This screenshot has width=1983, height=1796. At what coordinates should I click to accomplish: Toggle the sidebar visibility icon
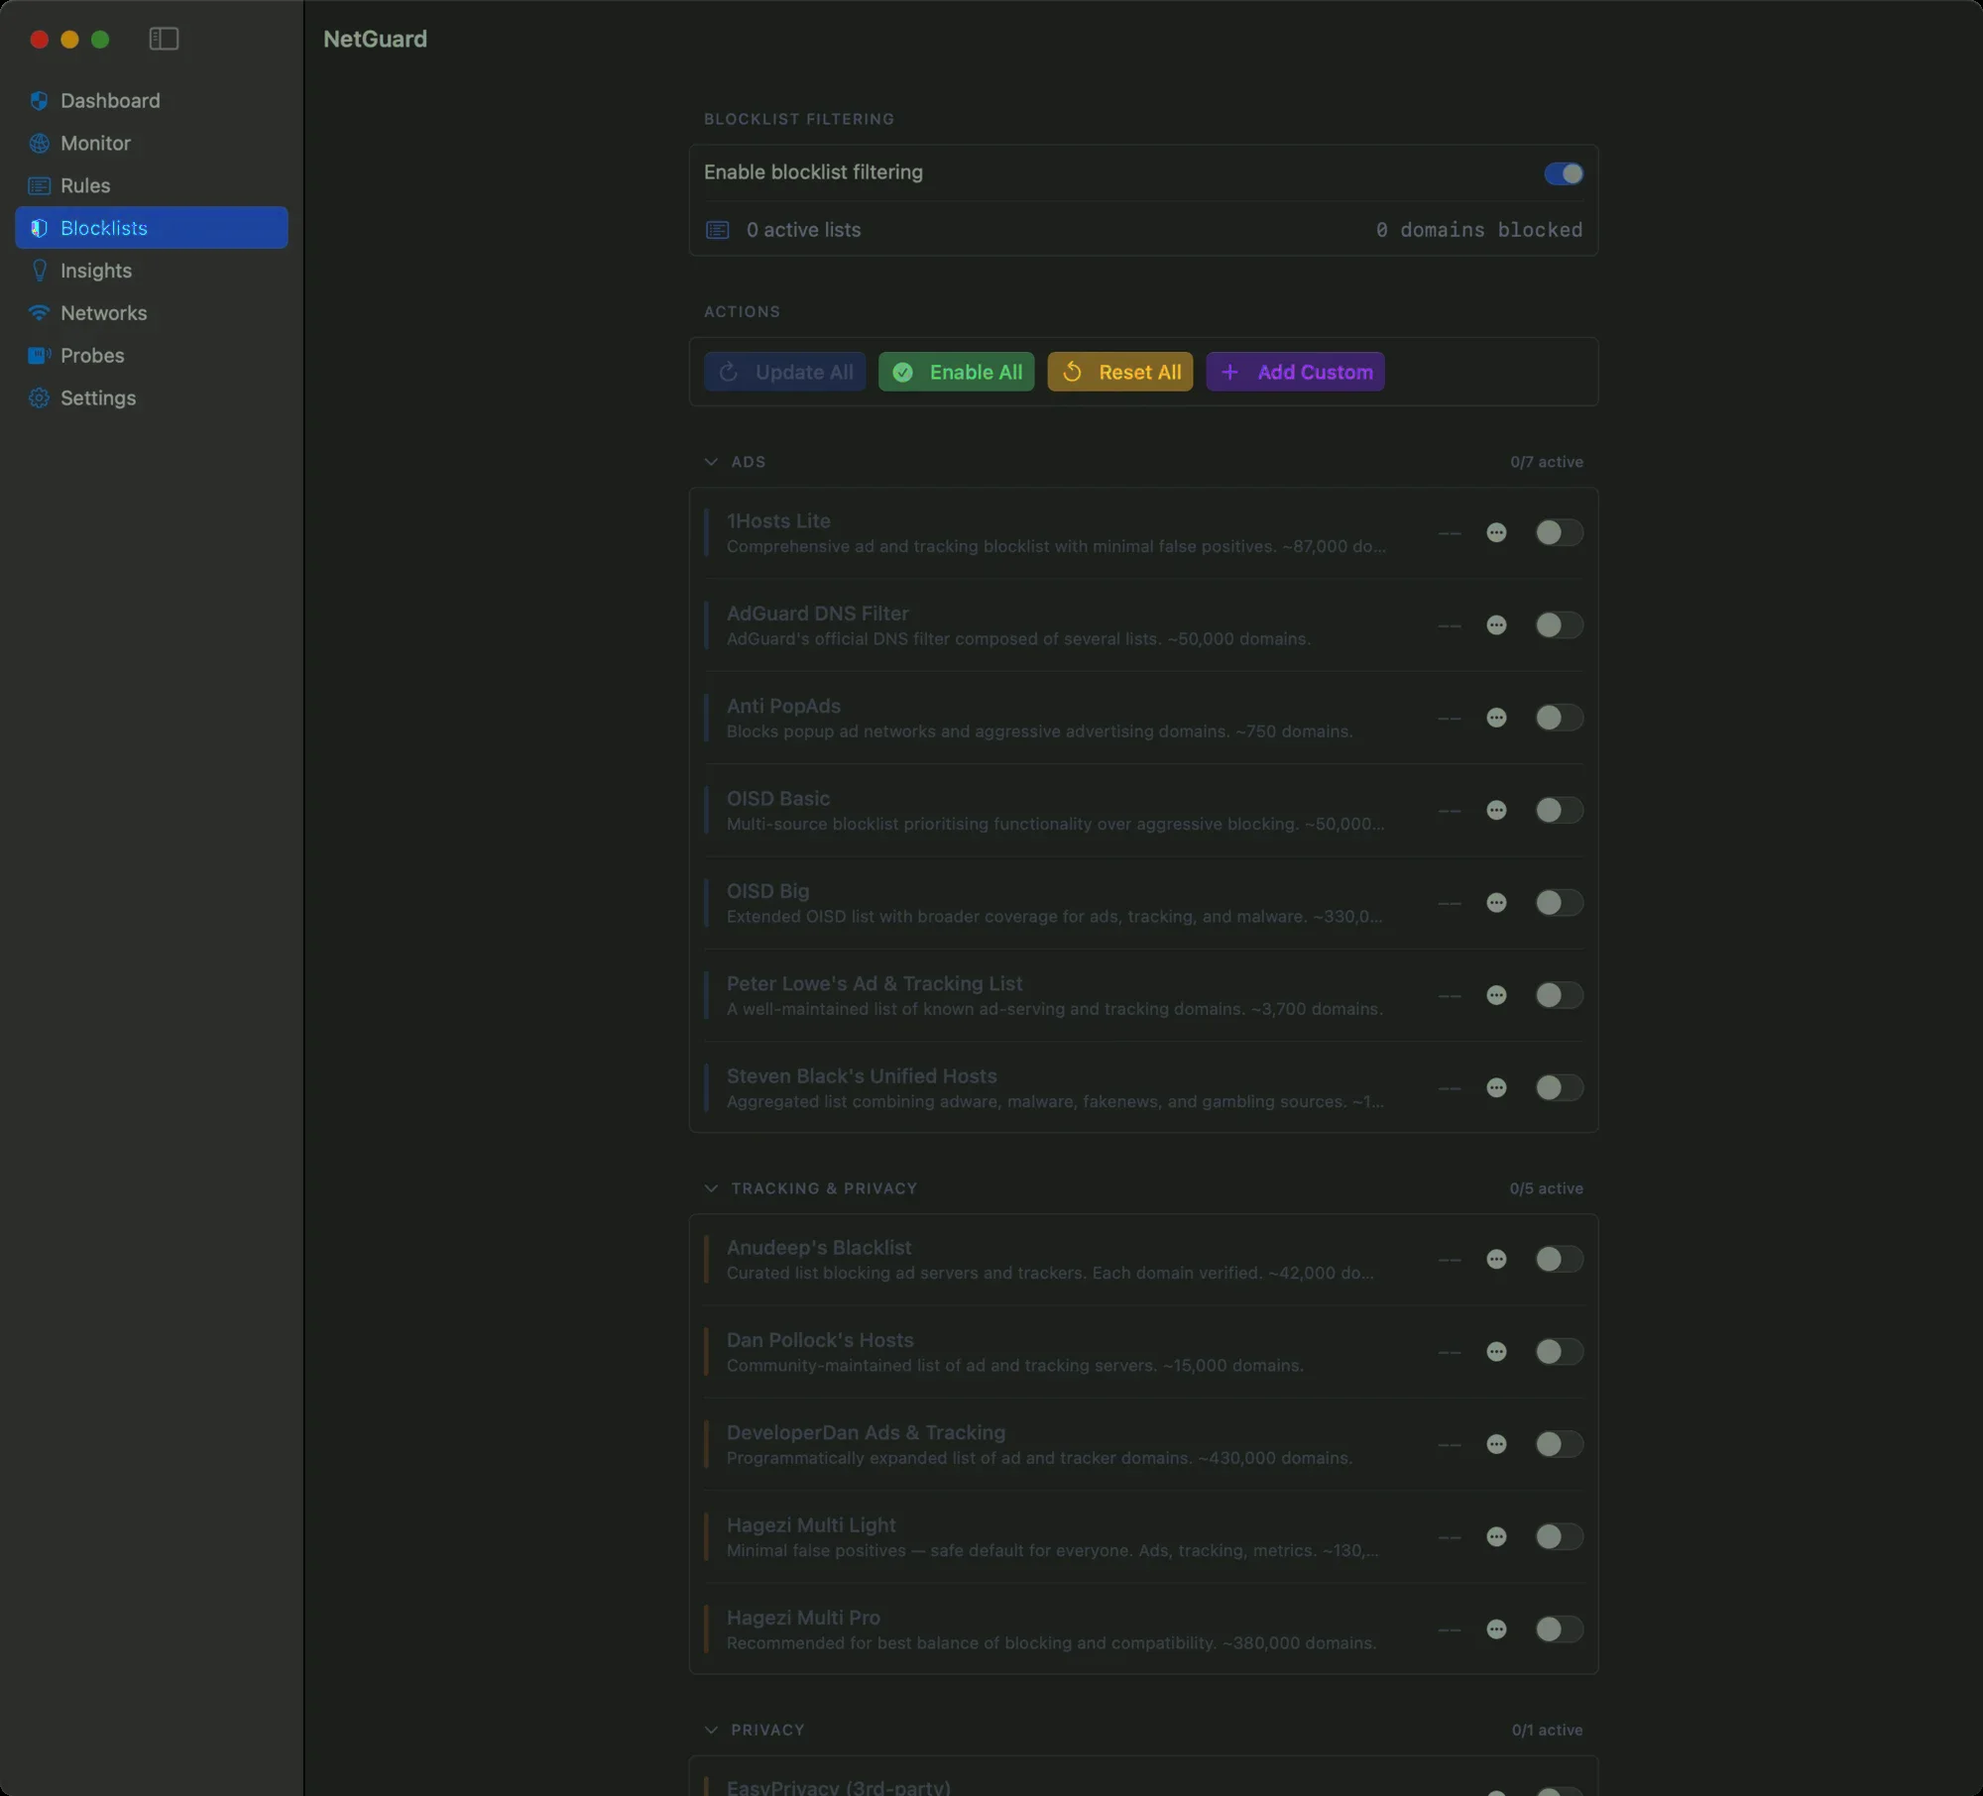point(164,39)
